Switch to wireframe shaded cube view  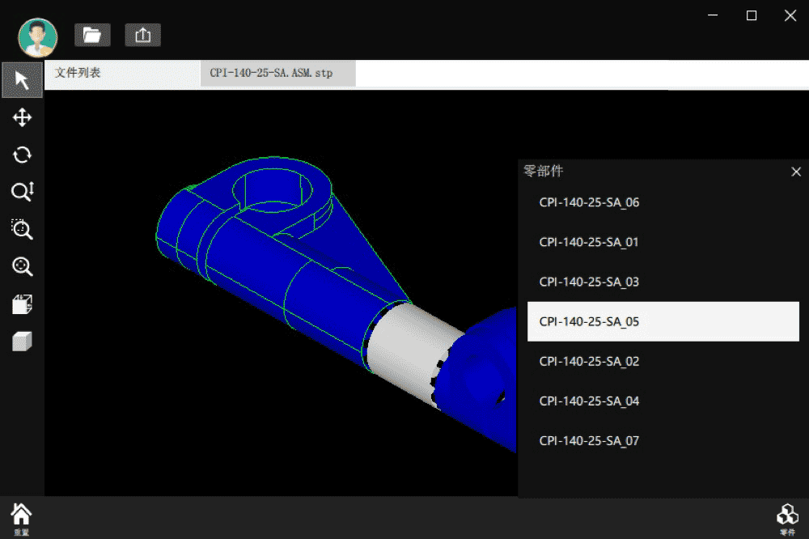(22, 304)
